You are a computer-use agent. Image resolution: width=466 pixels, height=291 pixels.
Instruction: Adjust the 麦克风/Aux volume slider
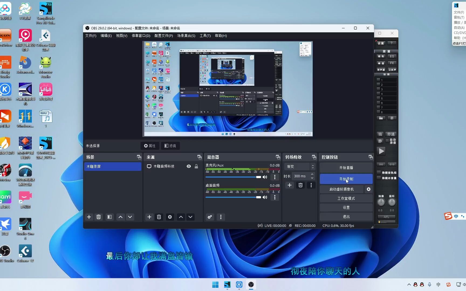(258, 177)
